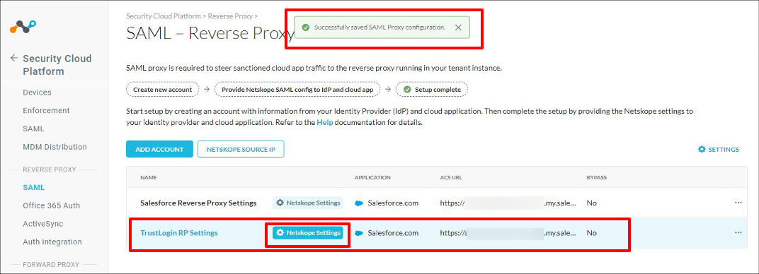The width and height of the screenshot is (759, 274).
Task: Open Enforcement in the sidebar
Action: 46,110
